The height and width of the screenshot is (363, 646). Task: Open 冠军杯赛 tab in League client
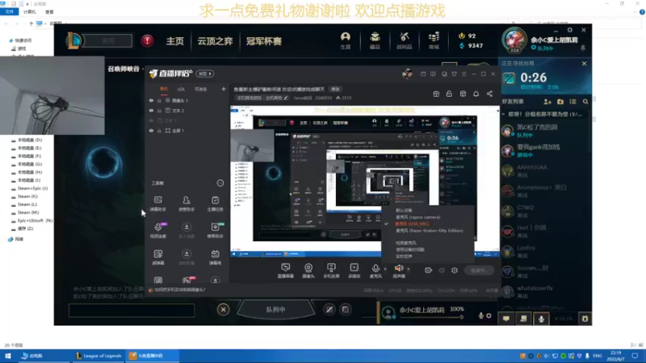coord(264,41)
